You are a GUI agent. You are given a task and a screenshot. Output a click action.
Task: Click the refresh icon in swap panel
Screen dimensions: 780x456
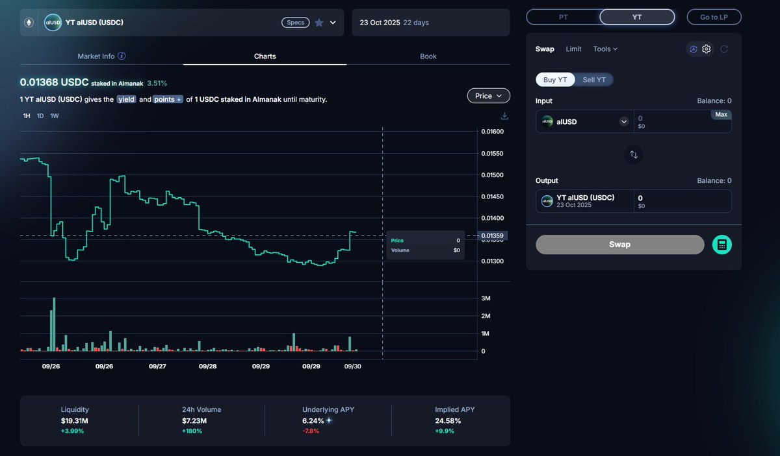click(x=724, y=49)
